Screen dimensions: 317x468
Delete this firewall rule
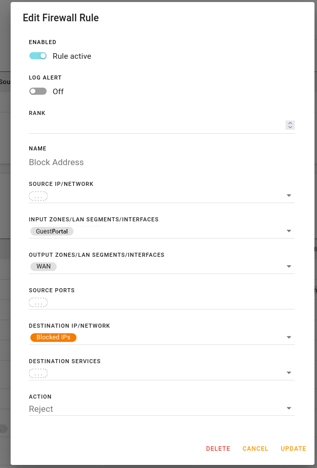point(218,449)
